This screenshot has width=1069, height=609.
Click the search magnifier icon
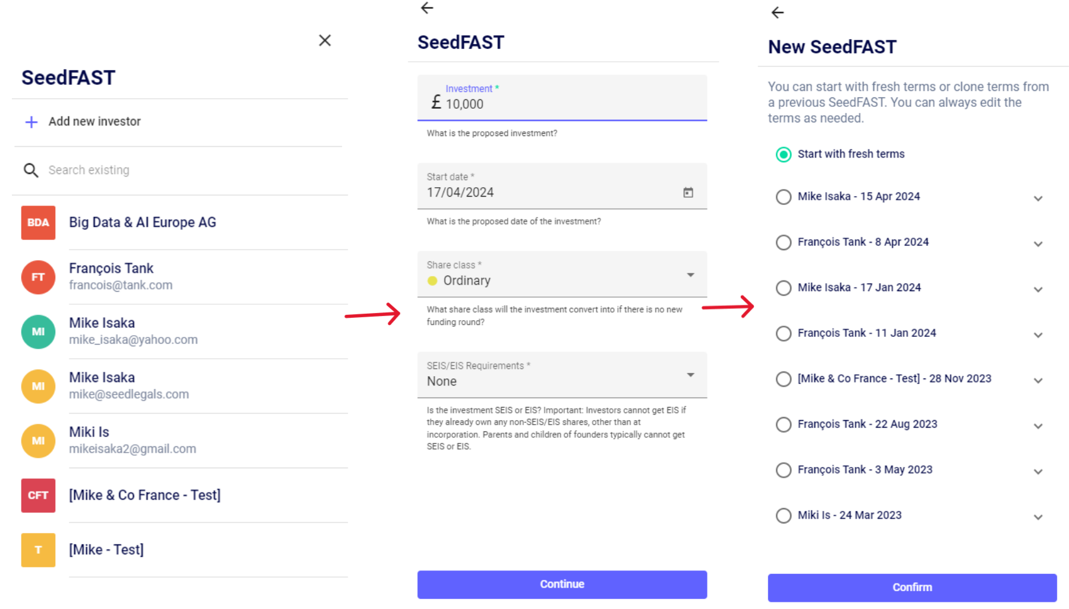tap(31, 171)
